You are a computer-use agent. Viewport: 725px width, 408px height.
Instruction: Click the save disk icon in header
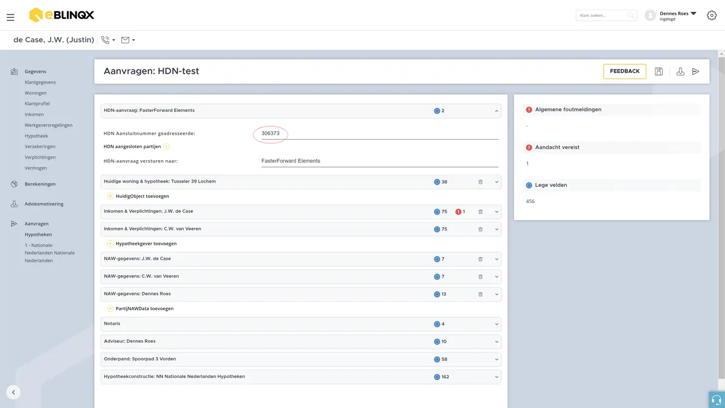point(659,71)
